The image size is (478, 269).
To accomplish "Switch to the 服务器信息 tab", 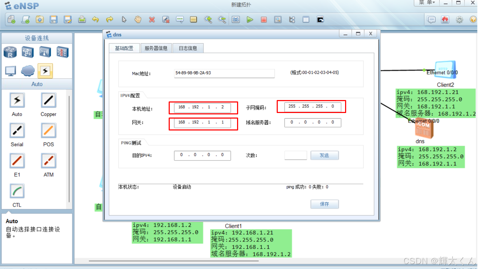I will tap(156, 48).
